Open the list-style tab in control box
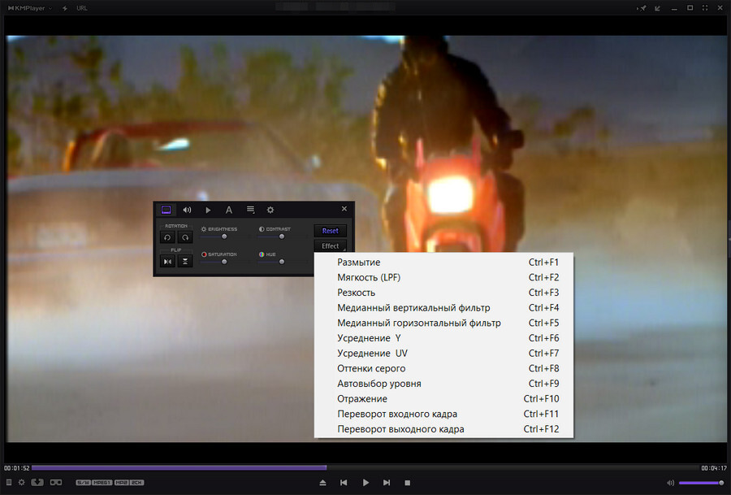This screenshot has height=495, width=731. coord(250,210)
